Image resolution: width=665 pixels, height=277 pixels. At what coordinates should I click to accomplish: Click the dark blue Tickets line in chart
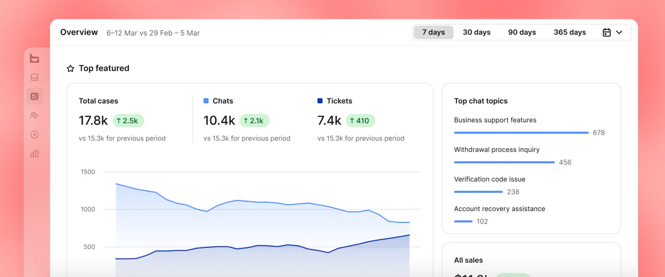(x=263, y=246)
